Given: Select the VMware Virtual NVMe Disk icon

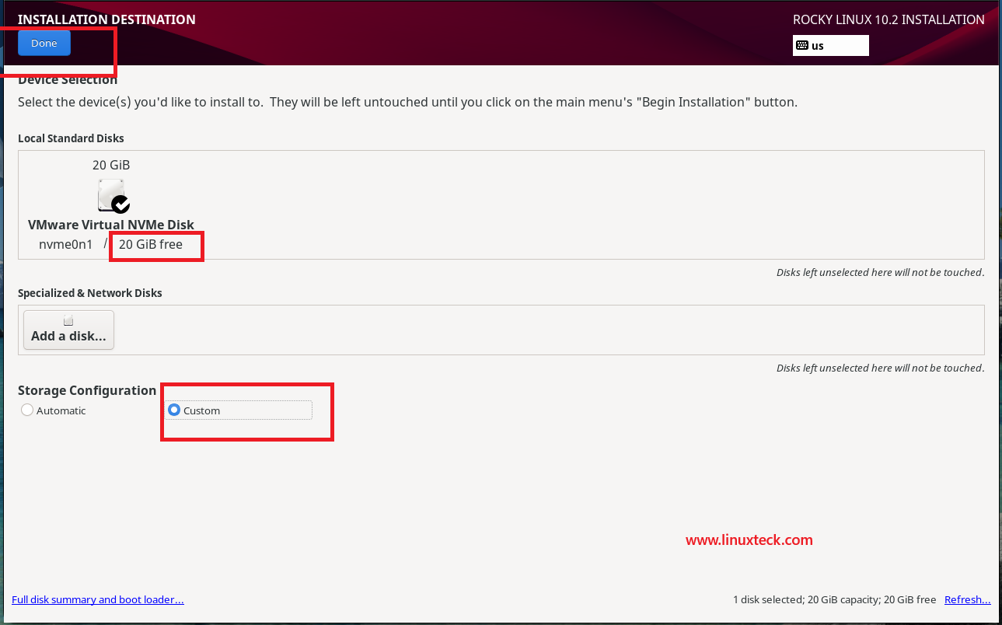Looking at the screenshot, I should click(x=113, y=196).
